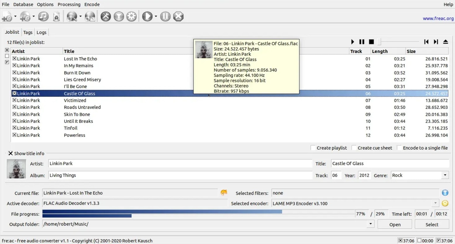Skip to next track in joblist player
455x244 pixels.
point(436,42)
